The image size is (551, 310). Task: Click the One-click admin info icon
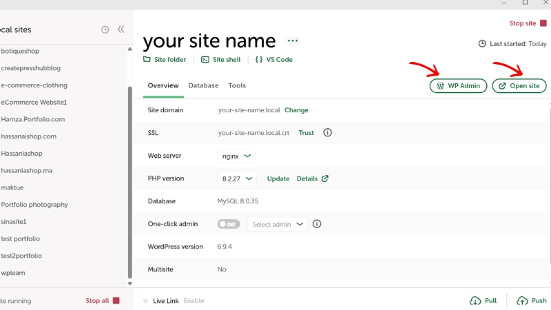[x=317, y=224]
